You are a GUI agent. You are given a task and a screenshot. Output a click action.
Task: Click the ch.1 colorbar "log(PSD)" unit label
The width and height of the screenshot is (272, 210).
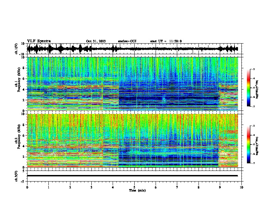click(257, 90)
